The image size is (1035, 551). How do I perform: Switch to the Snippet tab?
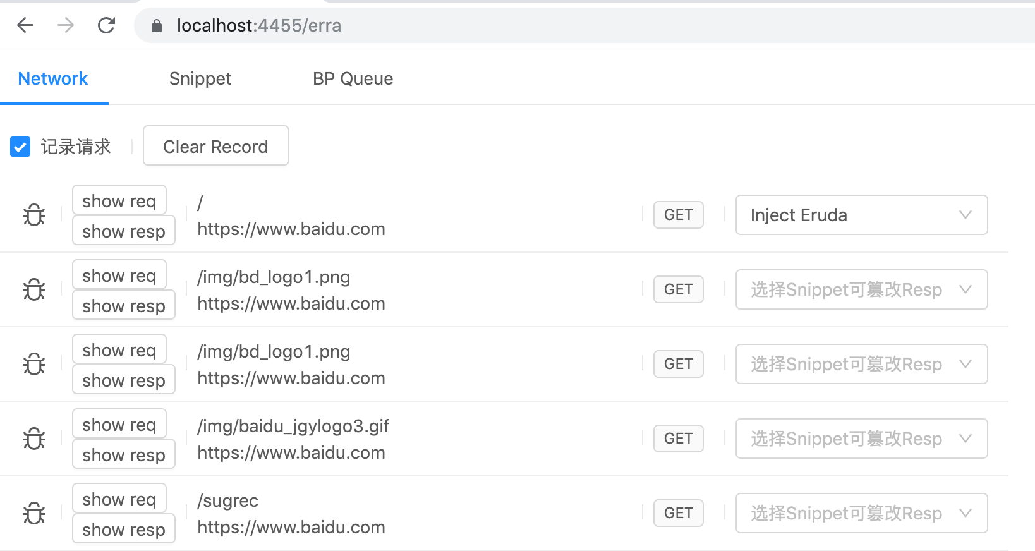point(200,78)
